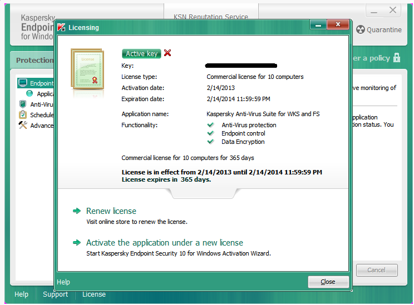Click the Quarantine label in main window
The image size is (414, 305).
(x=384, y=30)
